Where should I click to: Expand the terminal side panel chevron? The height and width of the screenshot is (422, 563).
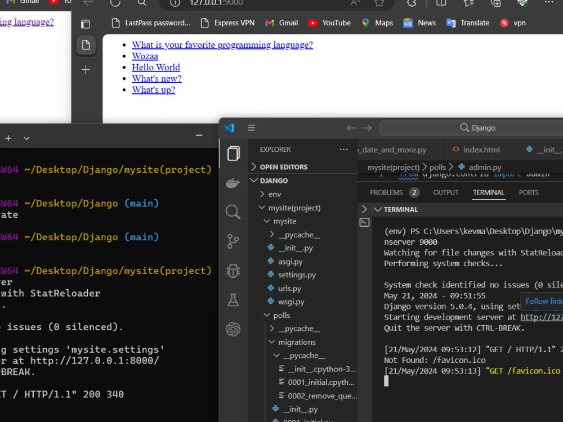[x=364, y=209]
